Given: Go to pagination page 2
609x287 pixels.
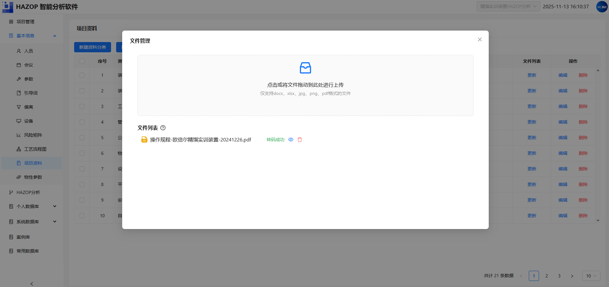Looking at the screenshot, I should tap(547, 276).
